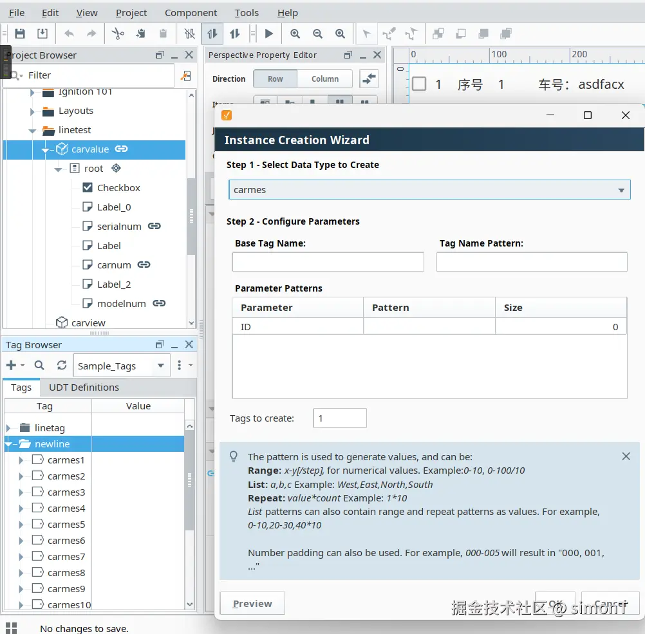Collapse the newline tag folder
Screen dimensions: 645x634
pyautogui.click(x=8, y=444)
